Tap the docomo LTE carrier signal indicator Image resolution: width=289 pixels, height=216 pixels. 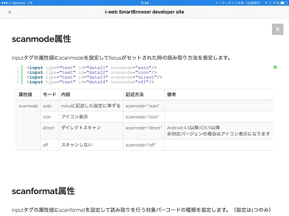click(17, 3)
